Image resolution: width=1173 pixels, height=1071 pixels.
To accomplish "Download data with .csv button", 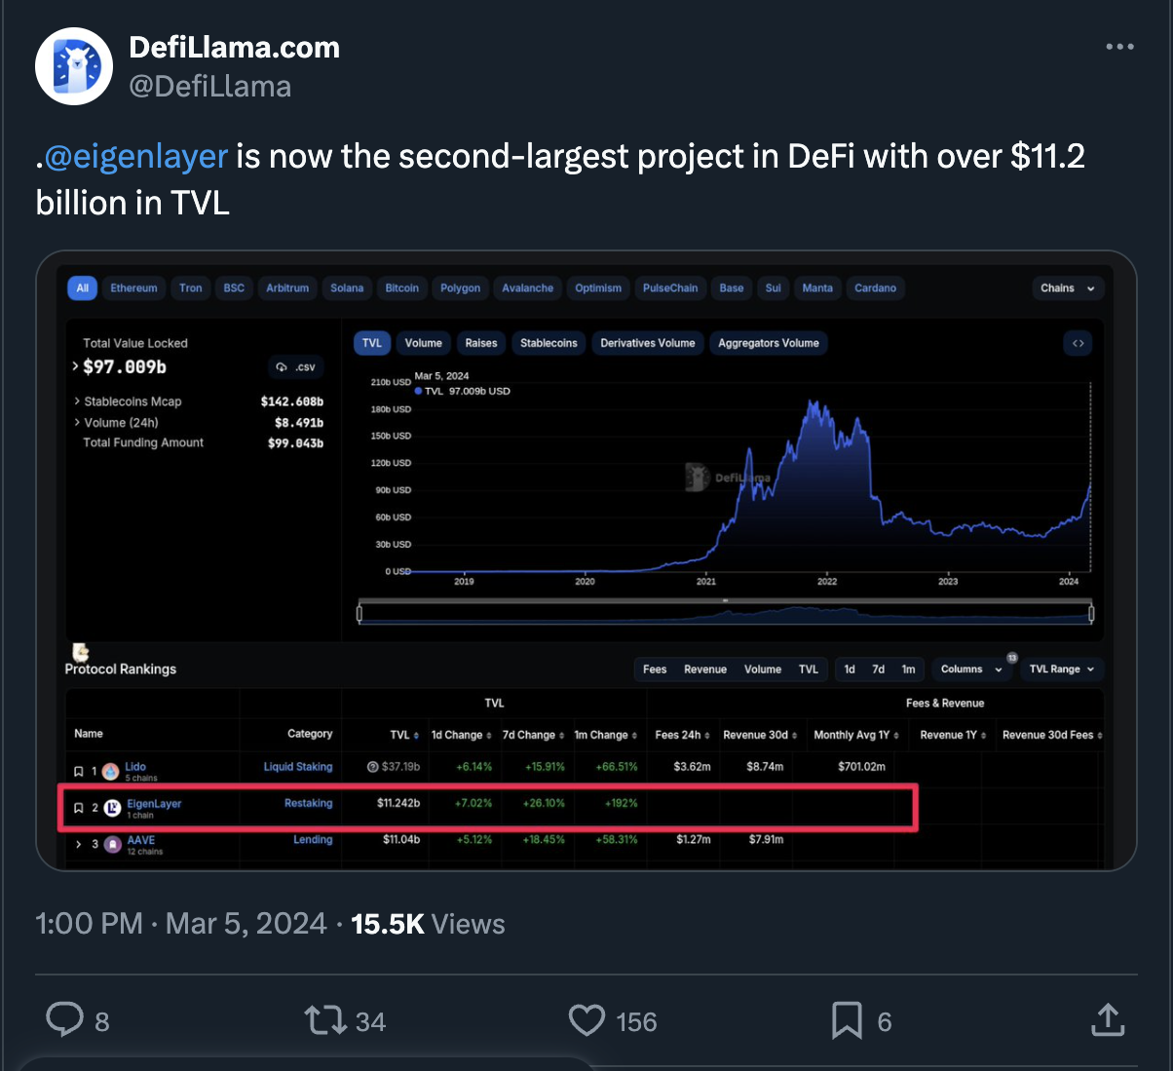I will coord(296,367).
